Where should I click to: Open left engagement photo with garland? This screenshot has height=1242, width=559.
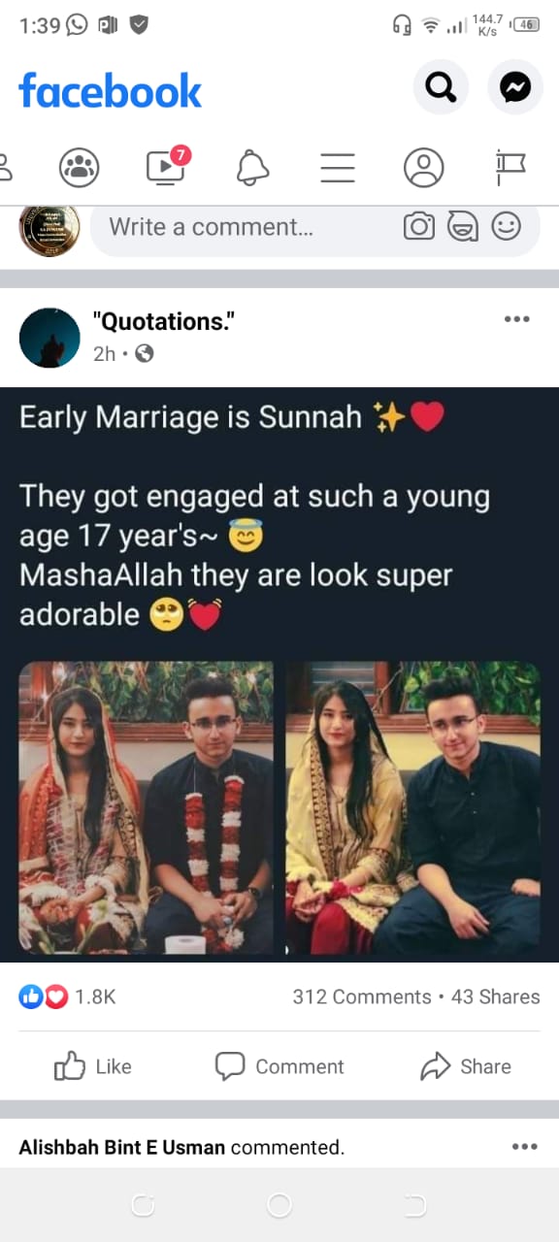point(147,808)
